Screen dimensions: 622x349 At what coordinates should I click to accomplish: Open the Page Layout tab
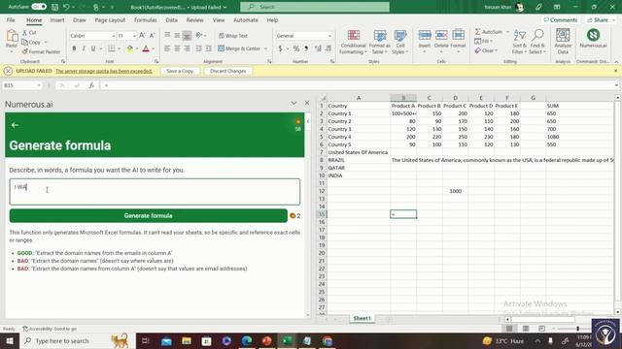(x=110, y=19)
